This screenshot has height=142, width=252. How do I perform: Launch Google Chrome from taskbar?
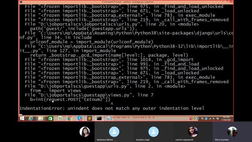click(70, 118)
